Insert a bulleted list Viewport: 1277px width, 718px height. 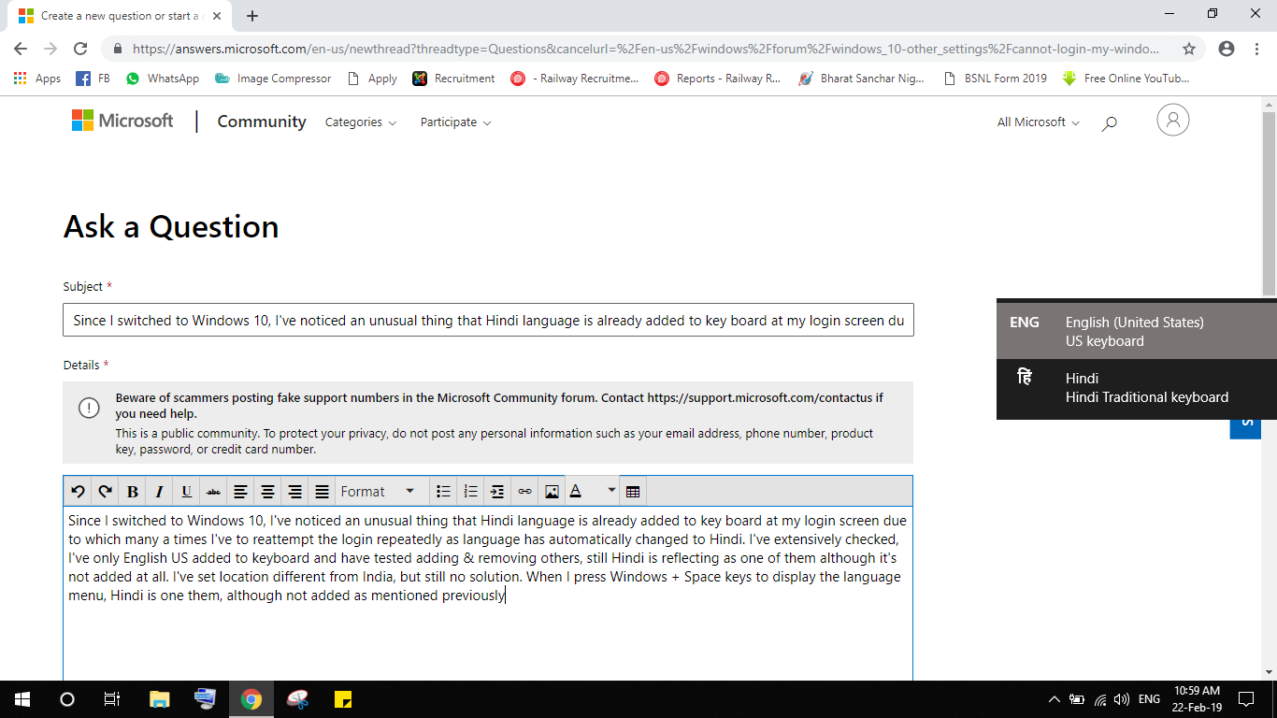tap(443, 491)
